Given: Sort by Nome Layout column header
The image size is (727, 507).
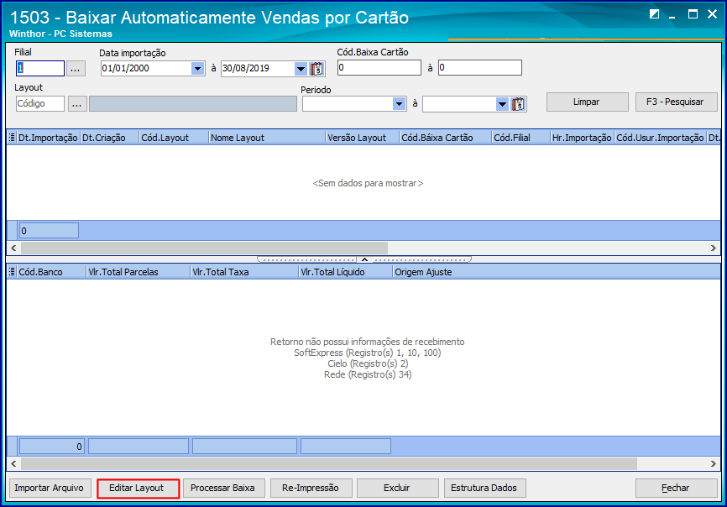Looking at the screenshot, I should [267, 138].
